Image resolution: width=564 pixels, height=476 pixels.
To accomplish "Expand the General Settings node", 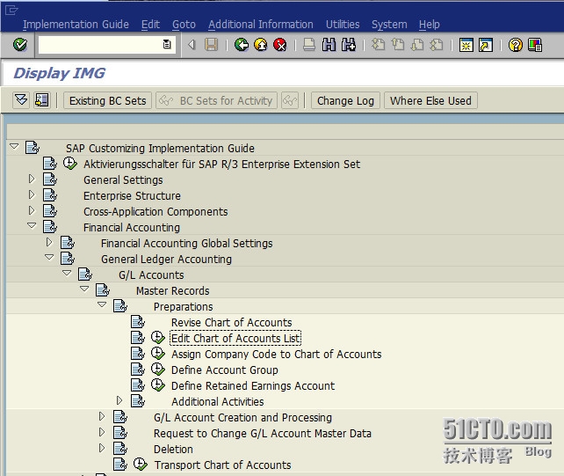I will click(32, 179).
